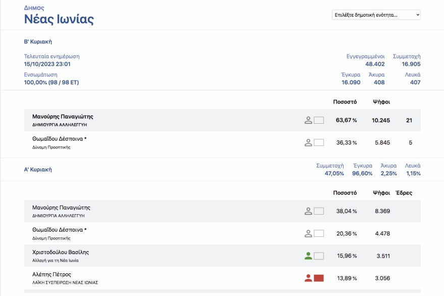
Task: Click the 'Α' Κυριακή' section heading
Action: (38, 170)
